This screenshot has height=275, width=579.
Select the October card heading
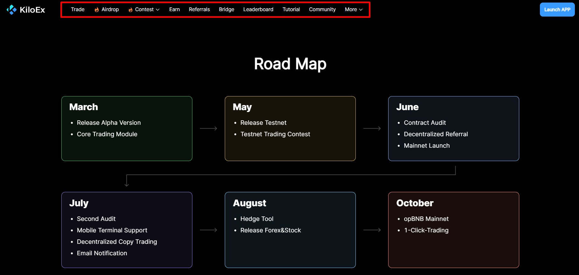415,203
